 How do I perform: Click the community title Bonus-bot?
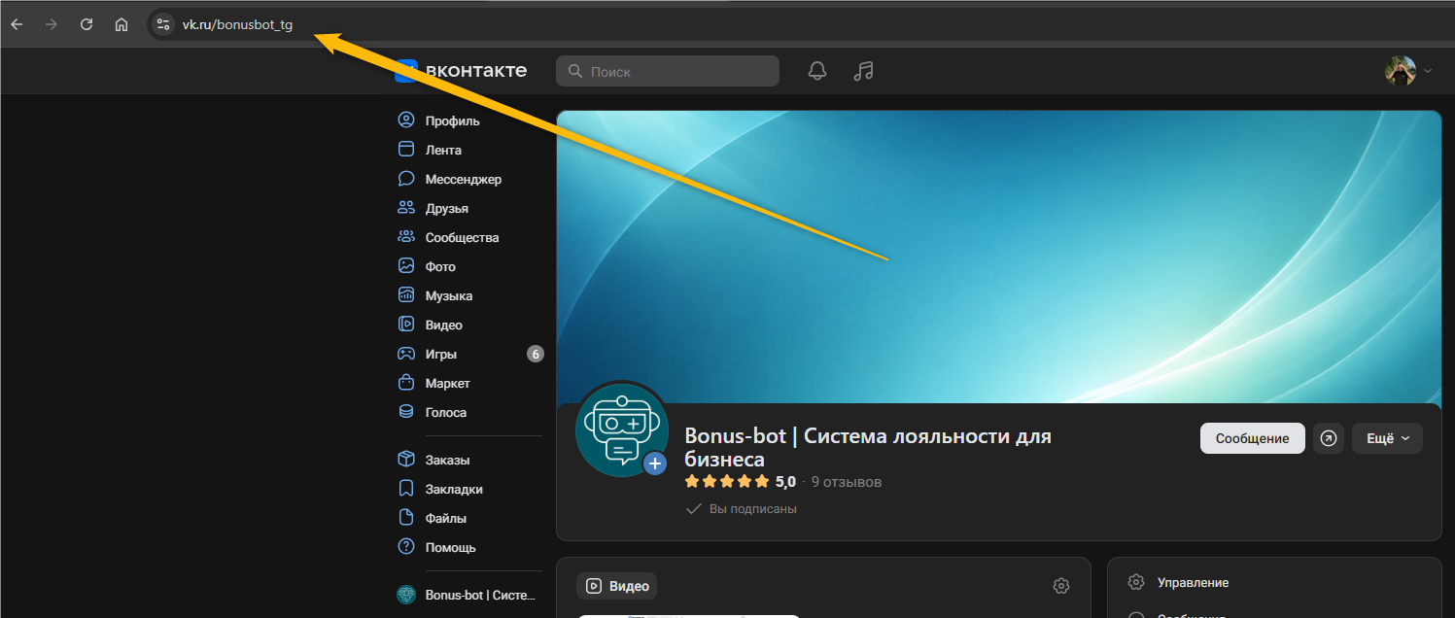click(x=867, y=447)
